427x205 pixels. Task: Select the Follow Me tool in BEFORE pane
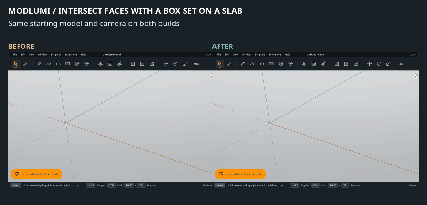tap(119, 64)
